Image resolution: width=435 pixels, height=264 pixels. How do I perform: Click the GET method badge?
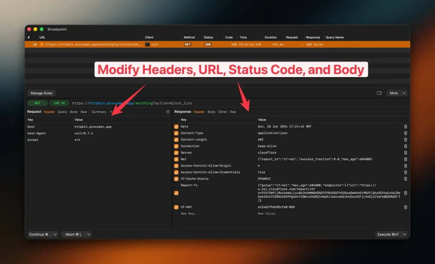pos(38,103)
